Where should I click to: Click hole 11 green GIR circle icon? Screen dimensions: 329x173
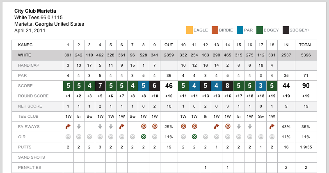194,137
